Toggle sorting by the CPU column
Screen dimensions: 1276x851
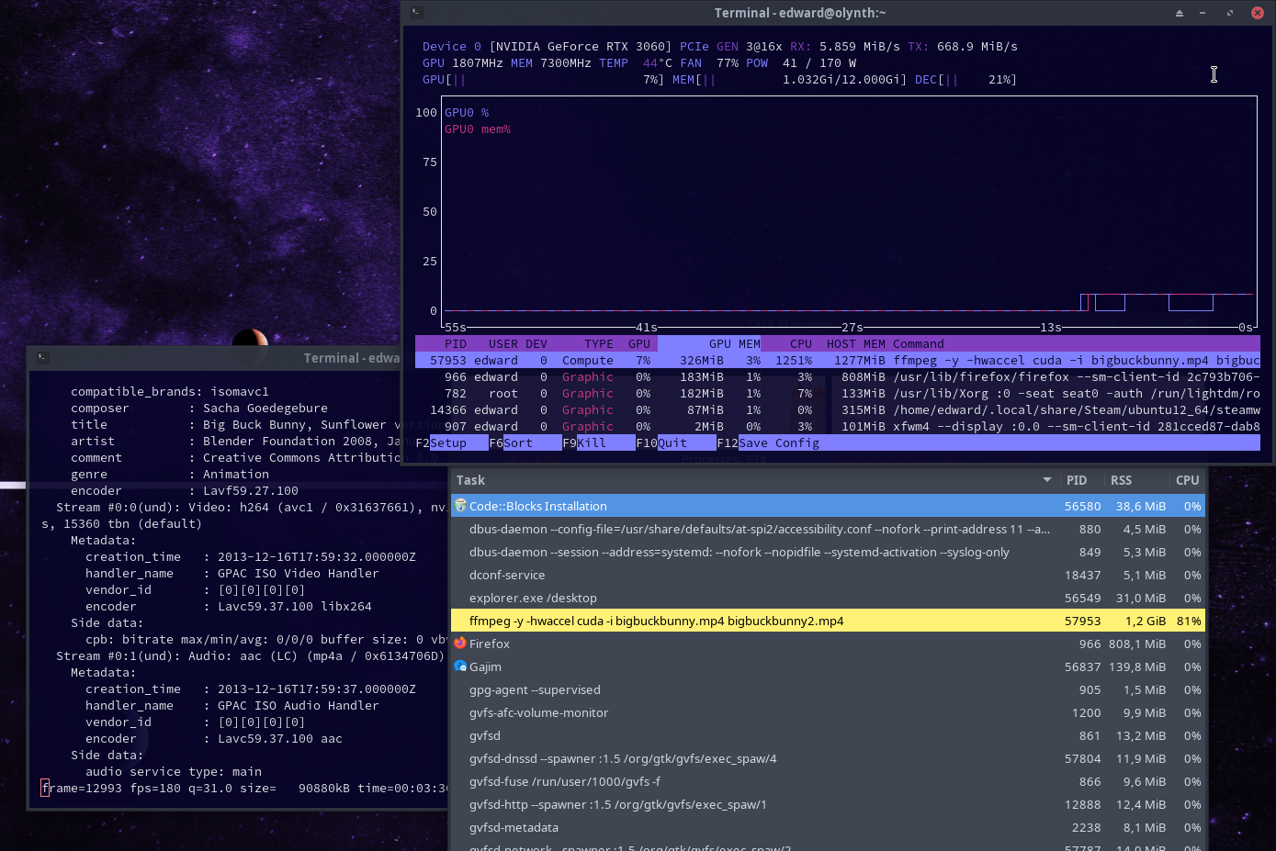coord(1187,479)
